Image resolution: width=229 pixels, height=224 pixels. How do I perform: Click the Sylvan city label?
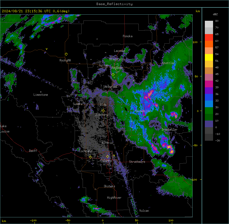pos(104,65)
